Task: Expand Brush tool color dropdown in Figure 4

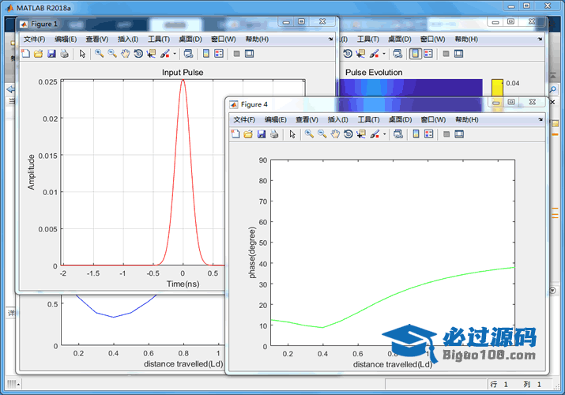Action: (x=384, y=134)
